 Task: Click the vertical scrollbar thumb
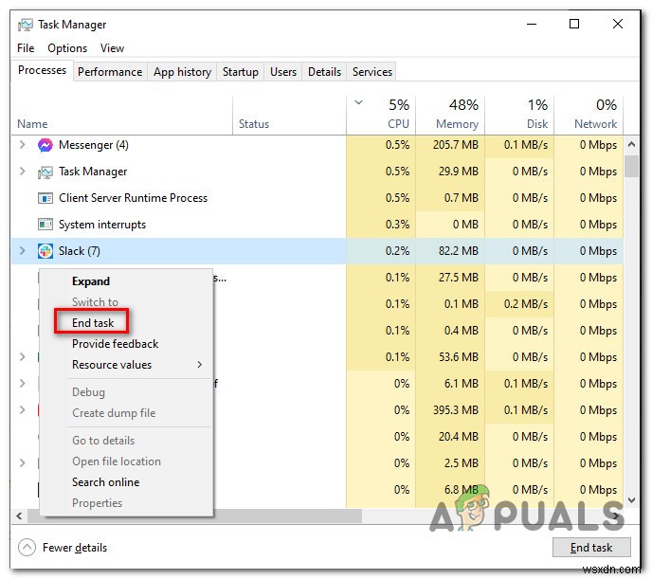click(x=631, y=166)
